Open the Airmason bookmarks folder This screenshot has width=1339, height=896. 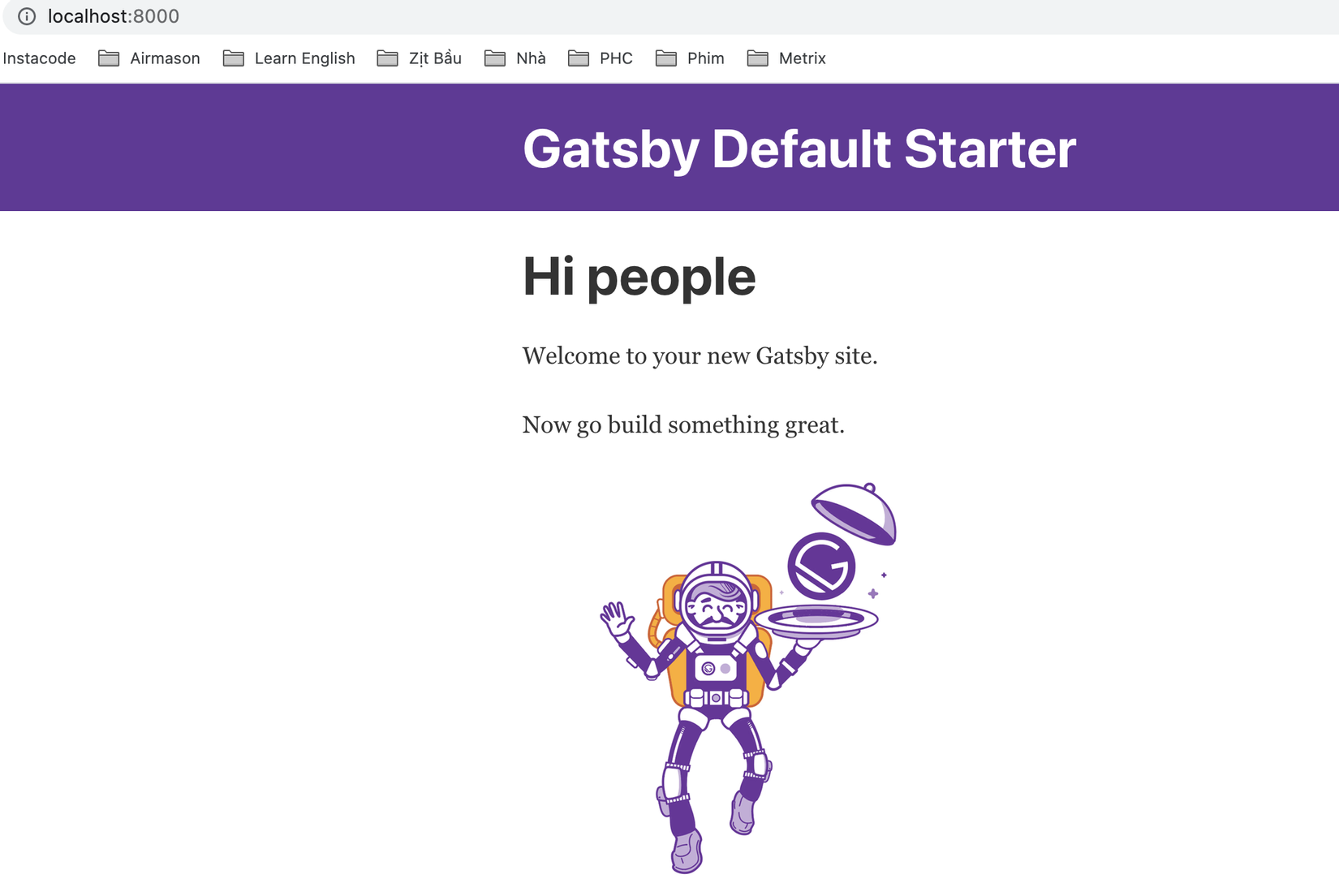pyautogui.click(x=149, y=58)
